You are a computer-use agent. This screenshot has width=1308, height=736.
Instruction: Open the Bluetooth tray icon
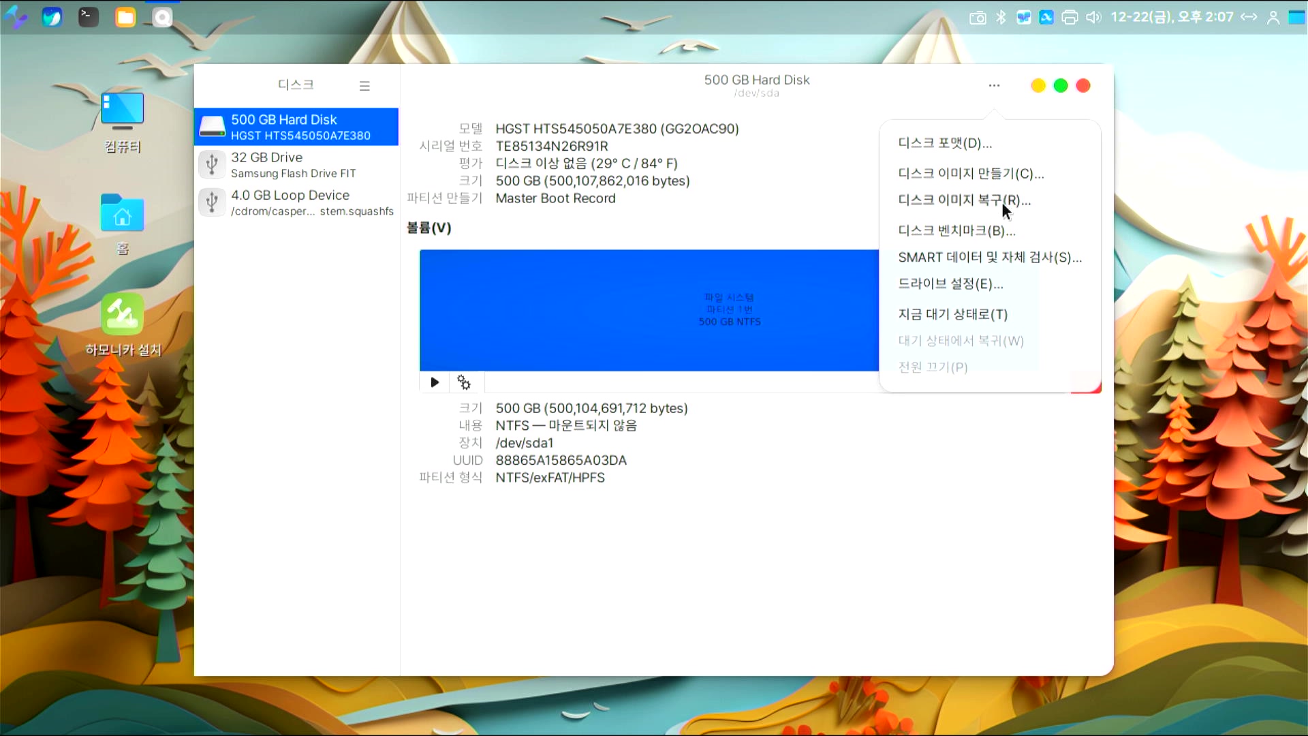1001,17
